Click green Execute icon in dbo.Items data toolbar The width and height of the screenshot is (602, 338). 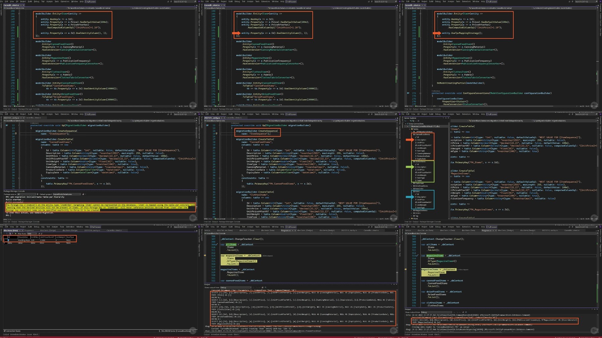point(15,234)
